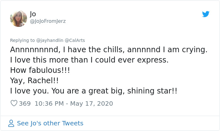The image size is (220, 131).
Task: Click the 'Yay, Rachel!!' line
Action: tap(34, 81)
